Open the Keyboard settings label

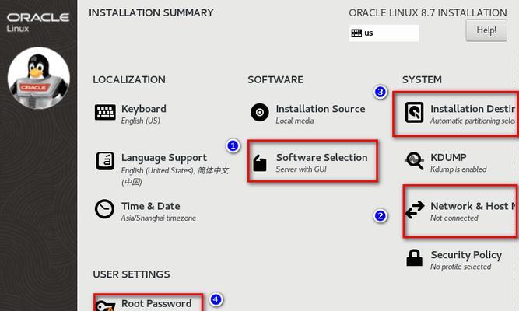(144, 109)
